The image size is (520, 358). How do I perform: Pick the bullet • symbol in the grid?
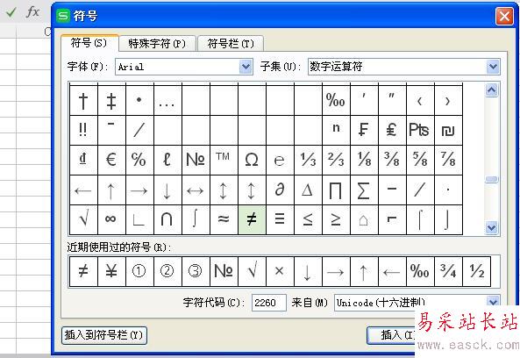pos(139,101)
